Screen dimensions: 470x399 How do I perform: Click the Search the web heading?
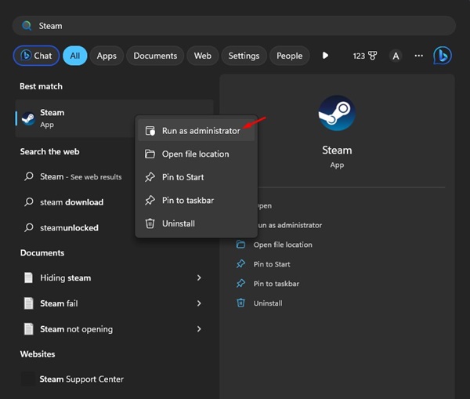click(x=50, y=151)
